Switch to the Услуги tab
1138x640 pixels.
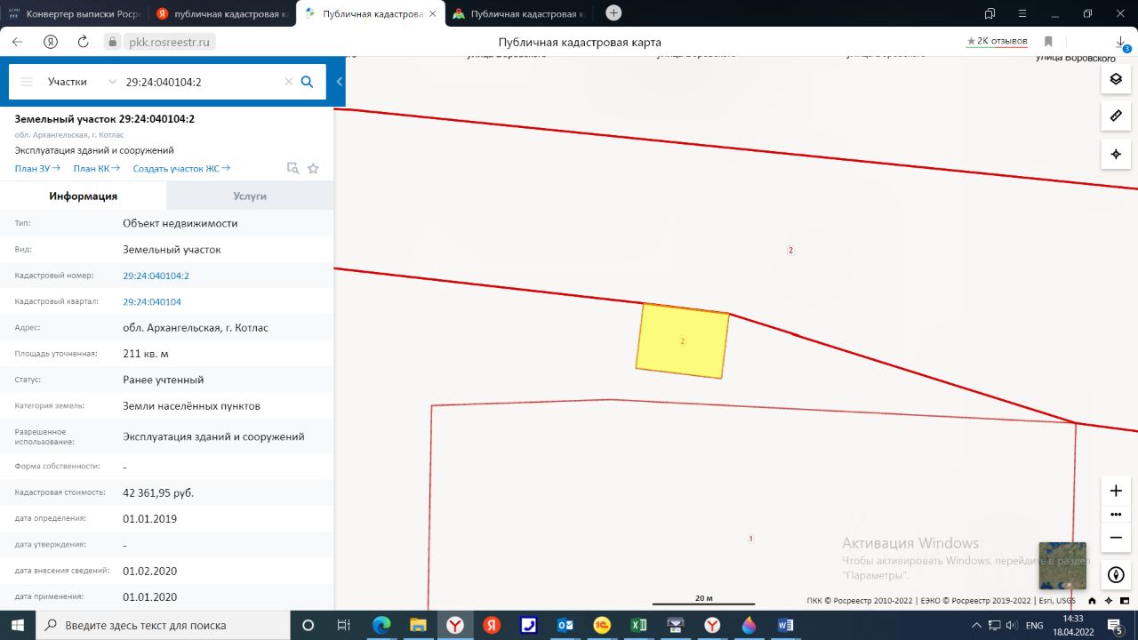pyautogui.click(x=250, y=196)
